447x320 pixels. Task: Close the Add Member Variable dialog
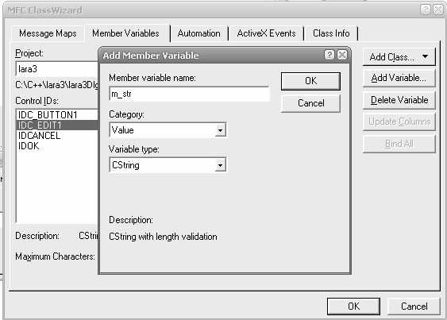pyautogui.click(x=342, y=55)
